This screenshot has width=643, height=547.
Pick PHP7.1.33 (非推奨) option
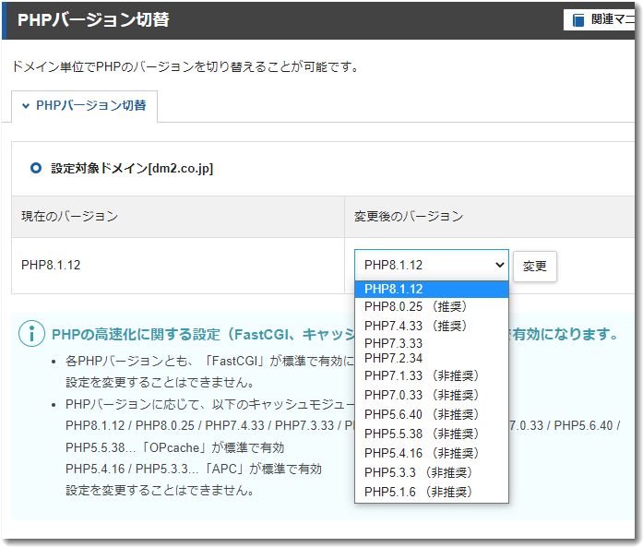(432, 375)
